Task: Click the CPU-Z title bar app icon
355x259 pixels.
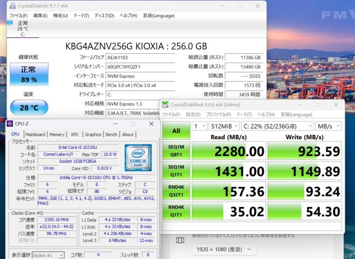Action: pyautogui.click(x=10, y=124)
